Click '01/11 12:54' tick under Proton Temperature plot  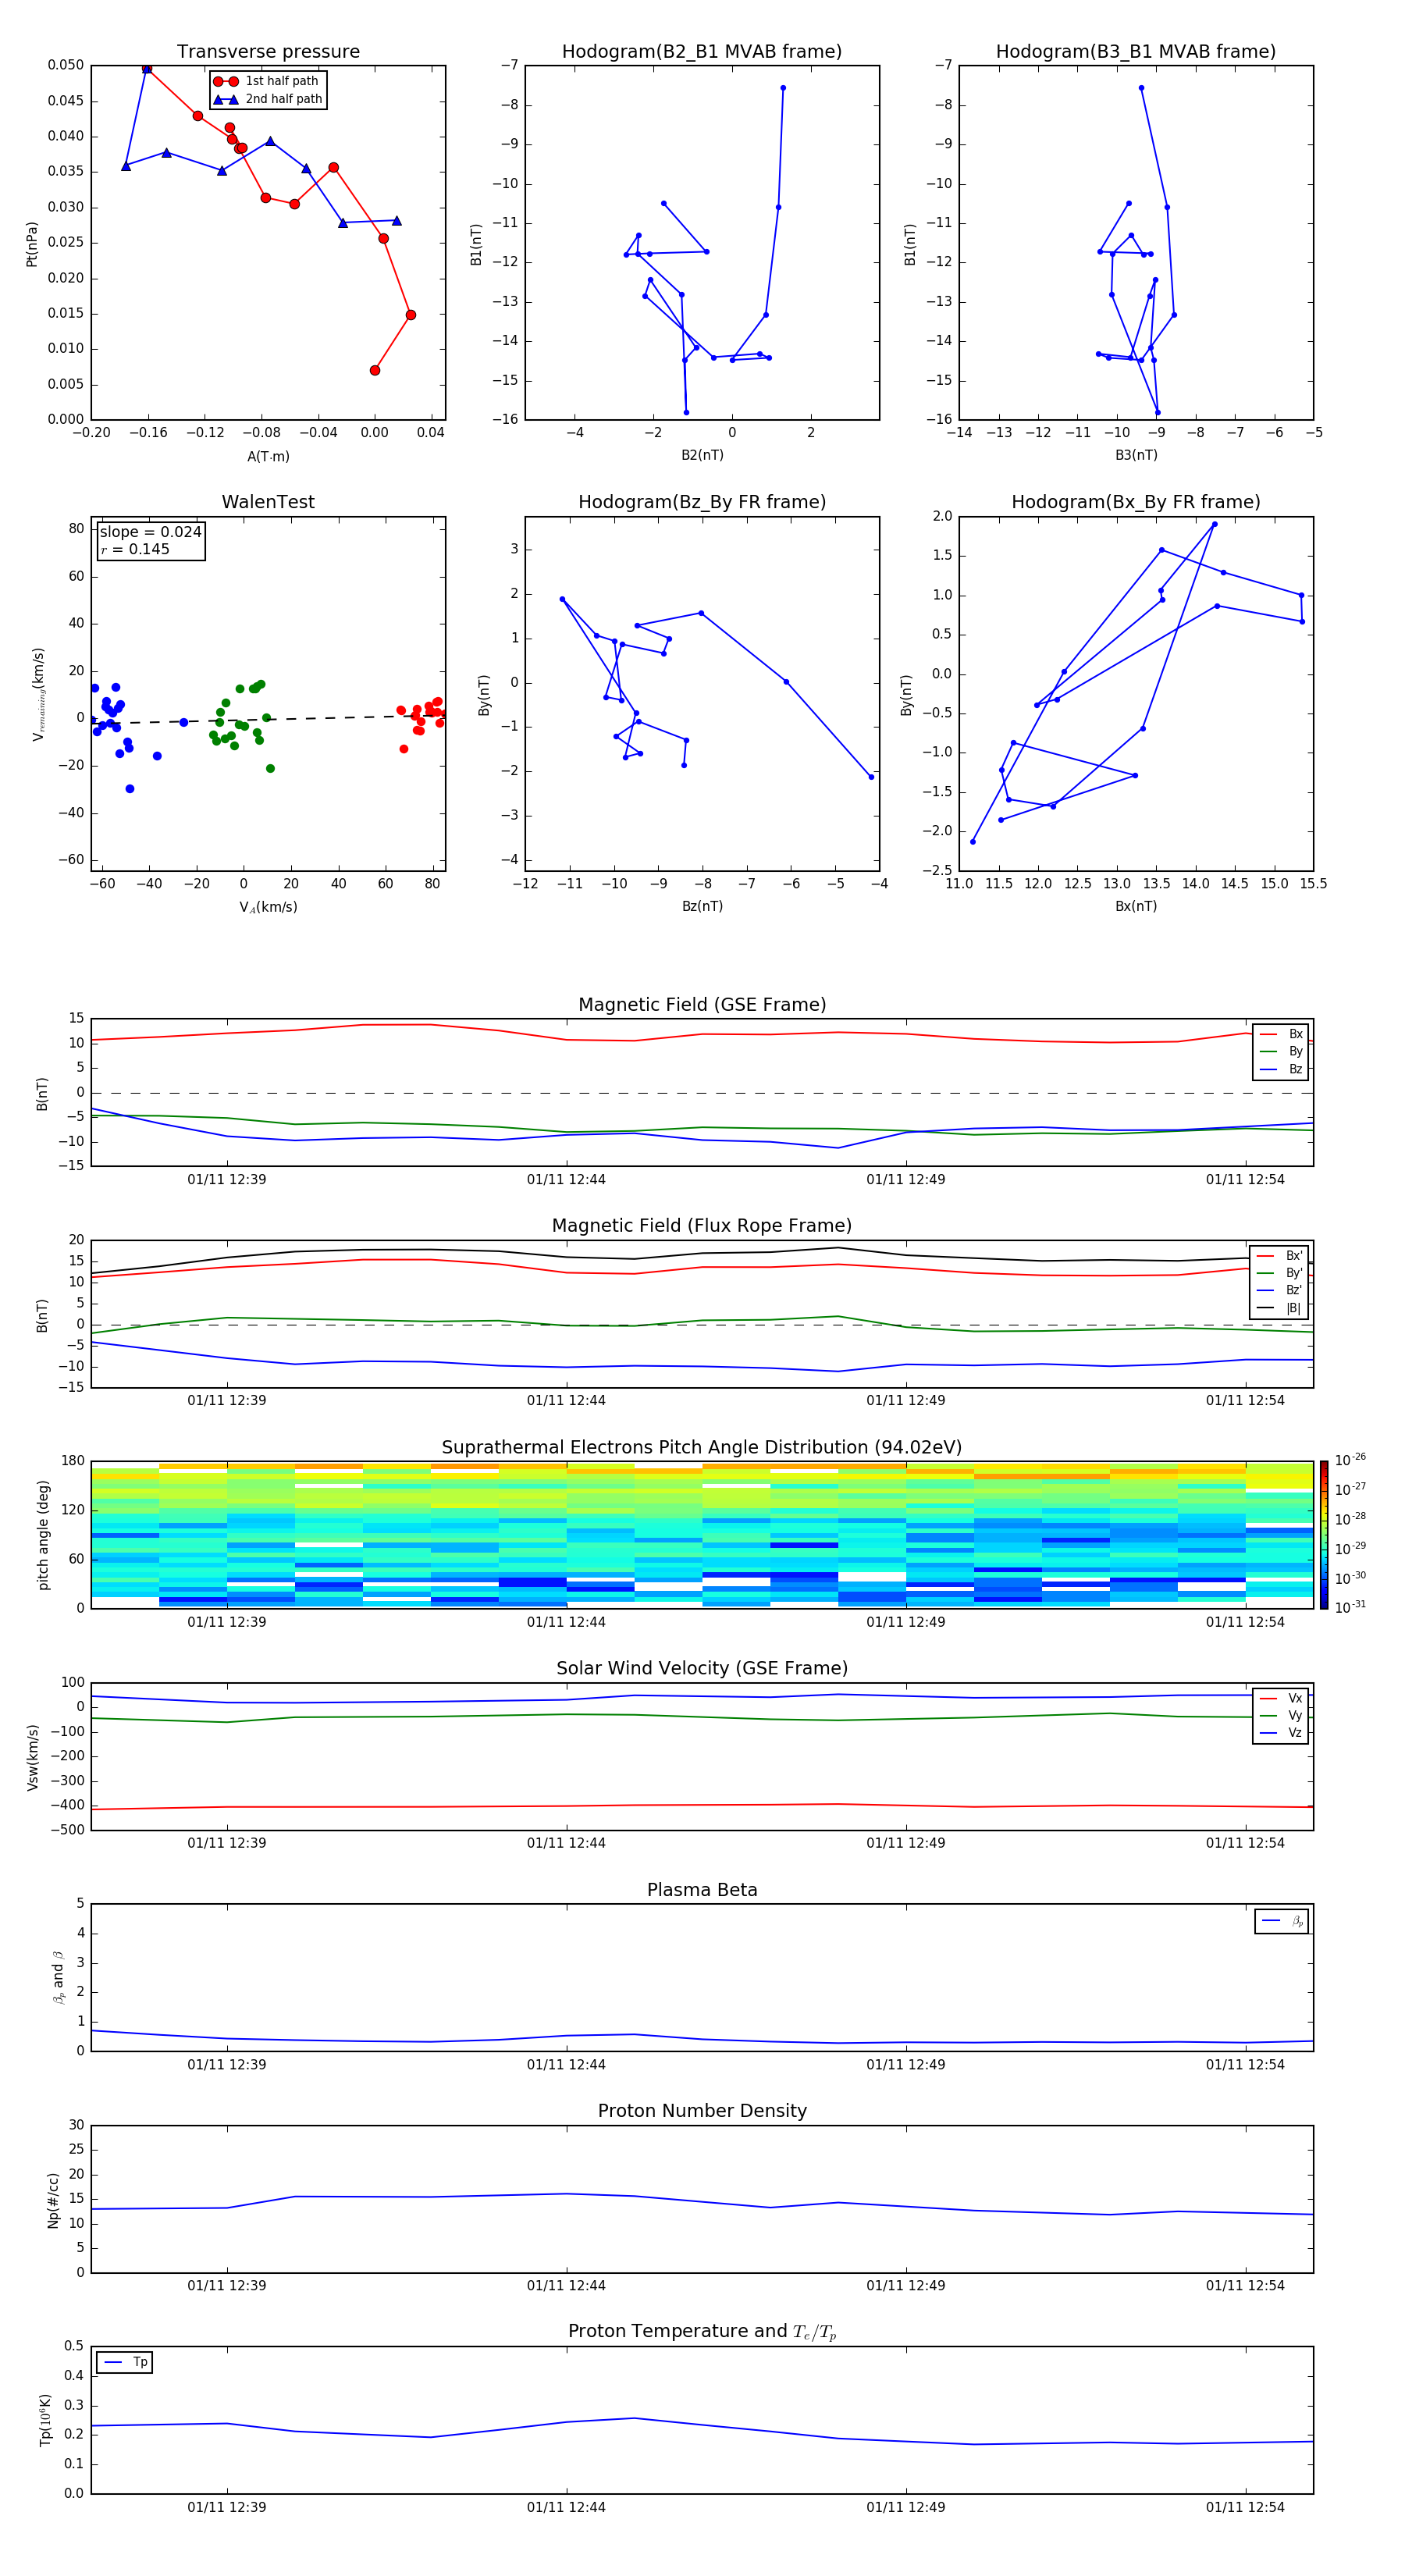tap(1245, 2507)
